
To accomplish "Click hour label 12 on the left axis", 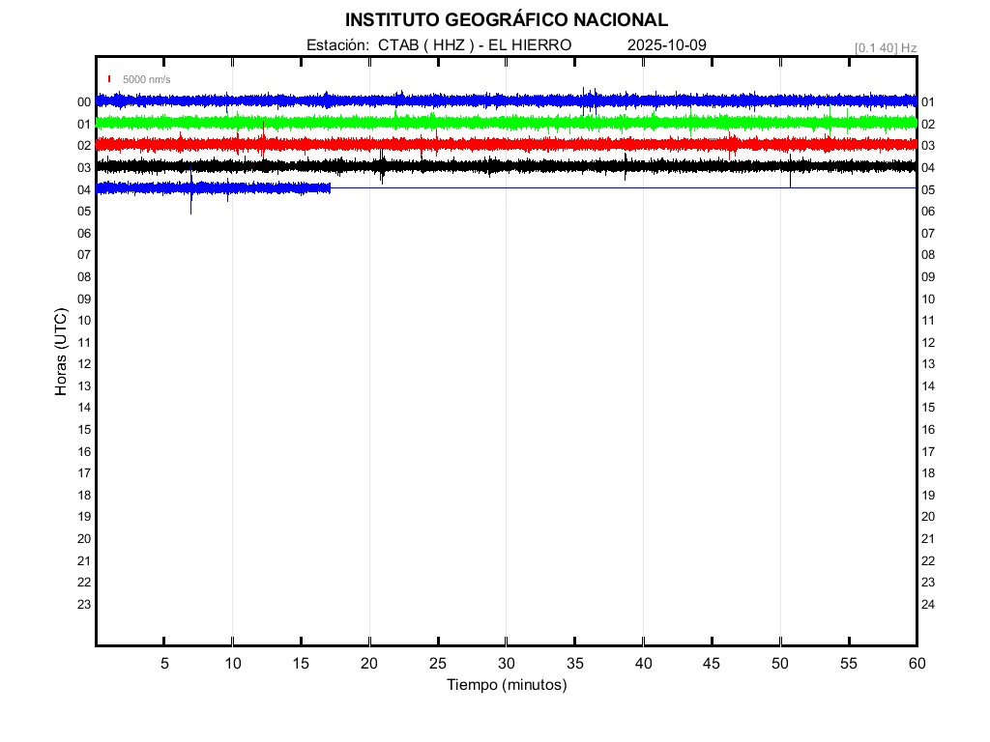I will tap(84, 364).
